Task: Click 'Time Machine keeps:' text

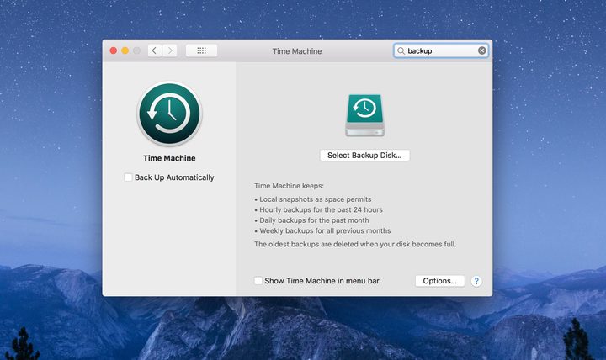Action: [289, 186]
